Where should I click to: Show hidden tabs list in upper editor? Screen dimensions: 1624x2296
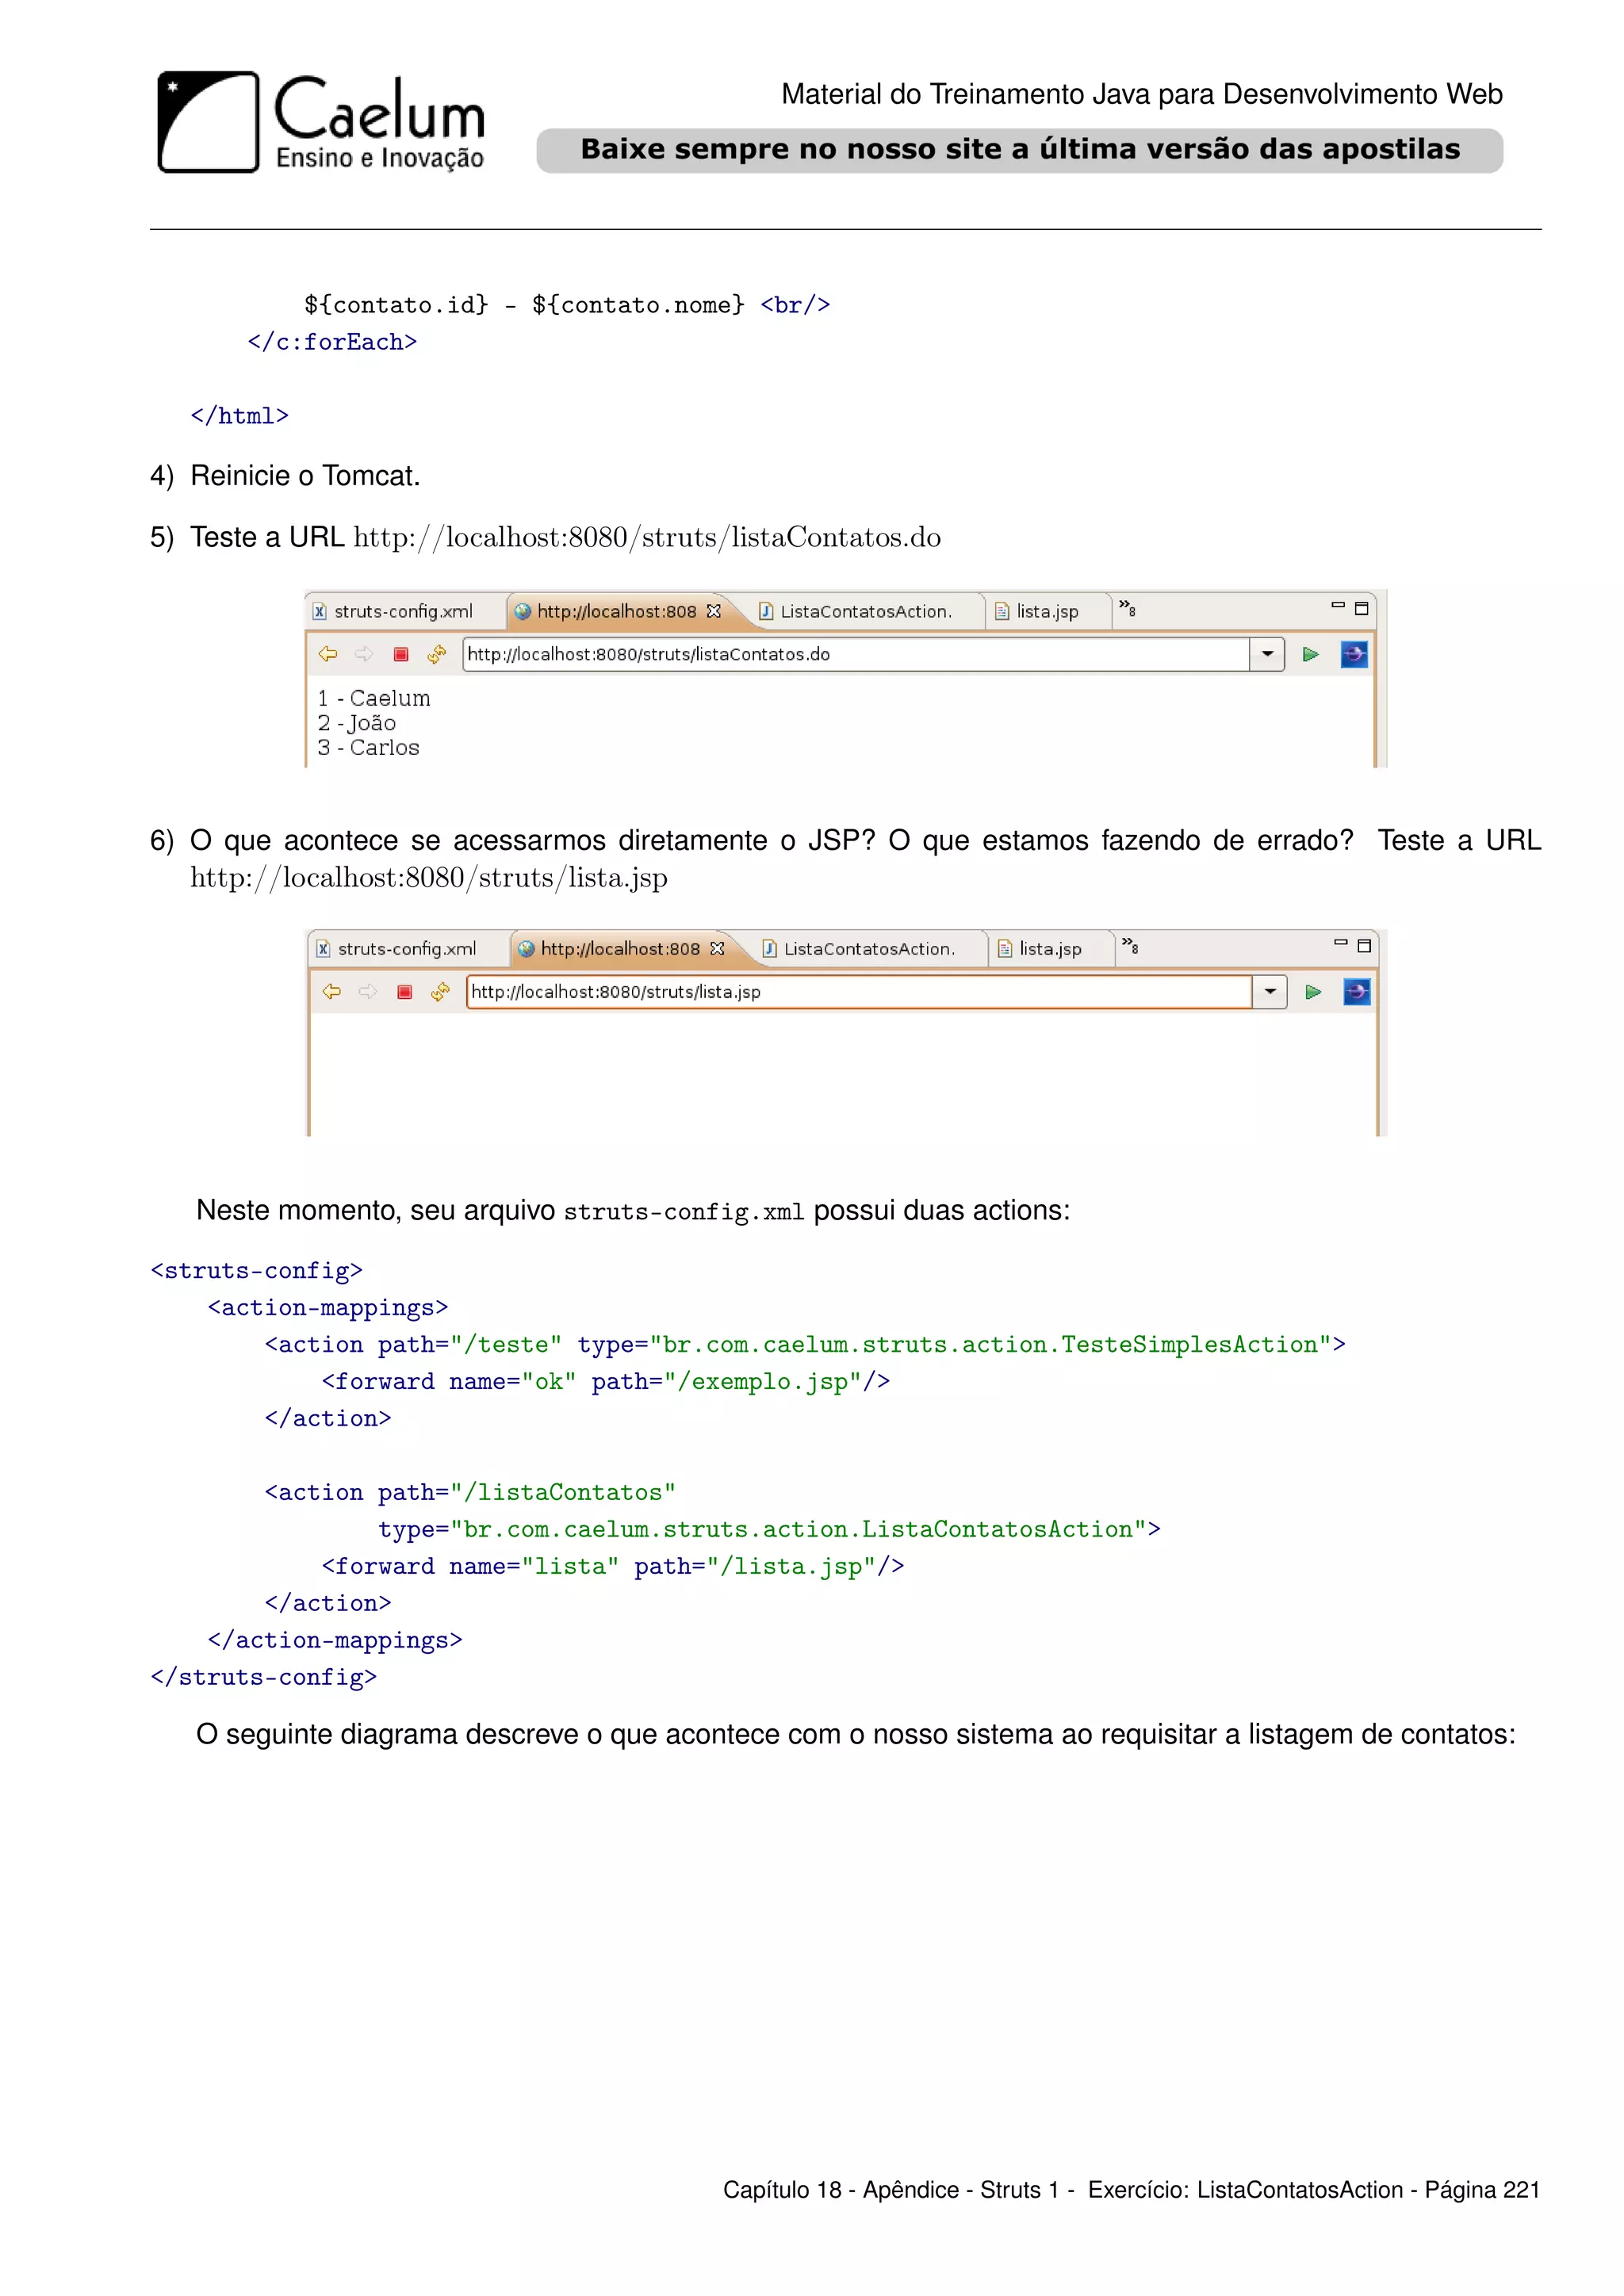[x=1127, y=608]
